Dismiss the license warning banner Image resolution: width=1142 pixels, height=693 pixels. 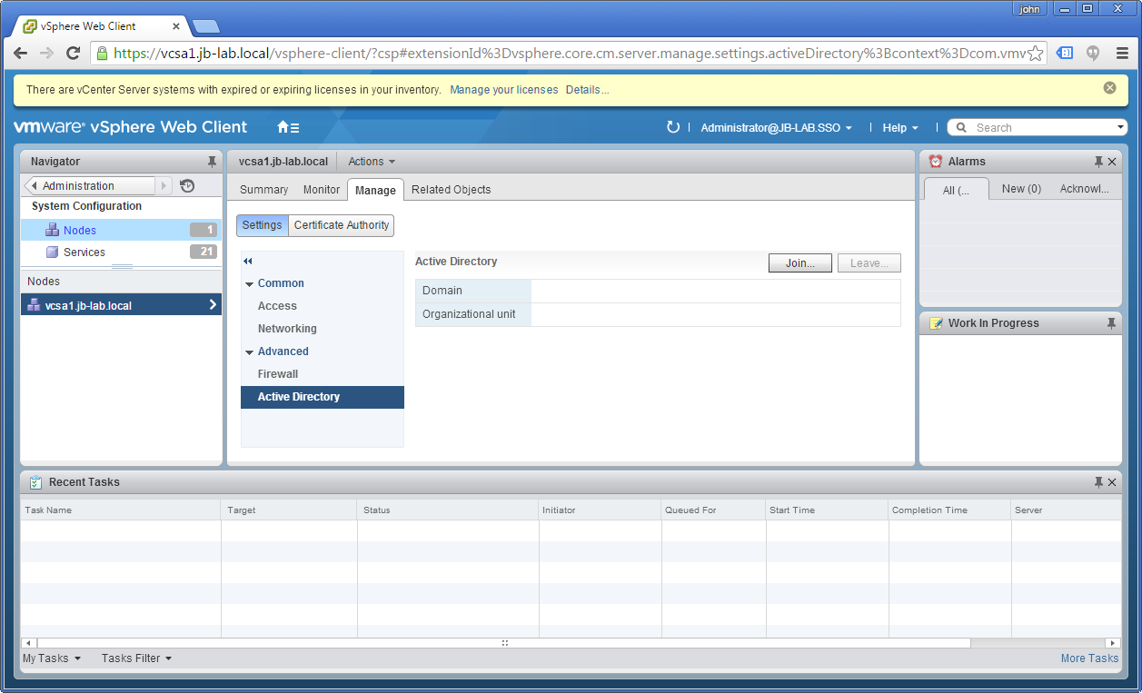(1109, 88)
